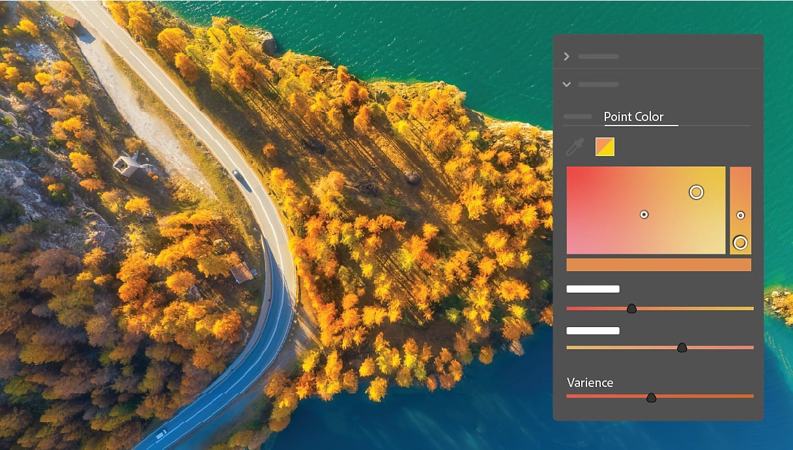
Task: Click the small dot on the vertical hue strip
Action: (x=741, y=215)
